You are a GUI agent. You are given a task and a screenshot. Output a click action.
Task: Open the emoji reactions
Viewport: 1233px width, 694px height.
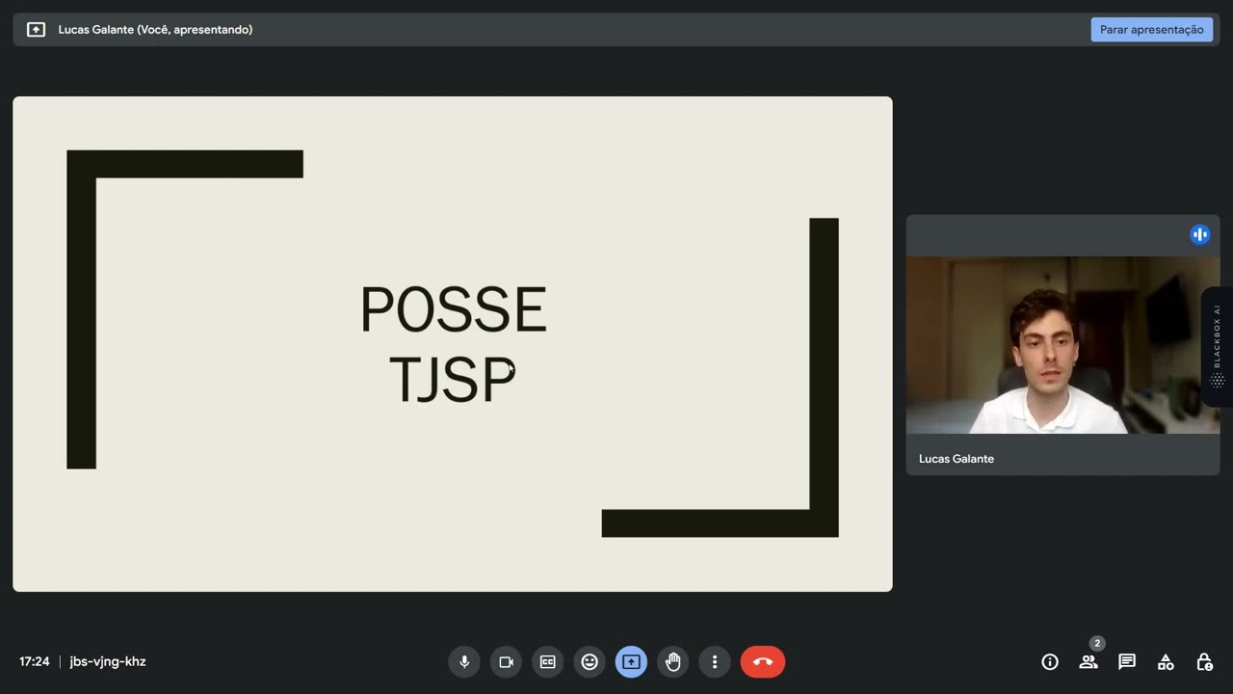[590, 662]
